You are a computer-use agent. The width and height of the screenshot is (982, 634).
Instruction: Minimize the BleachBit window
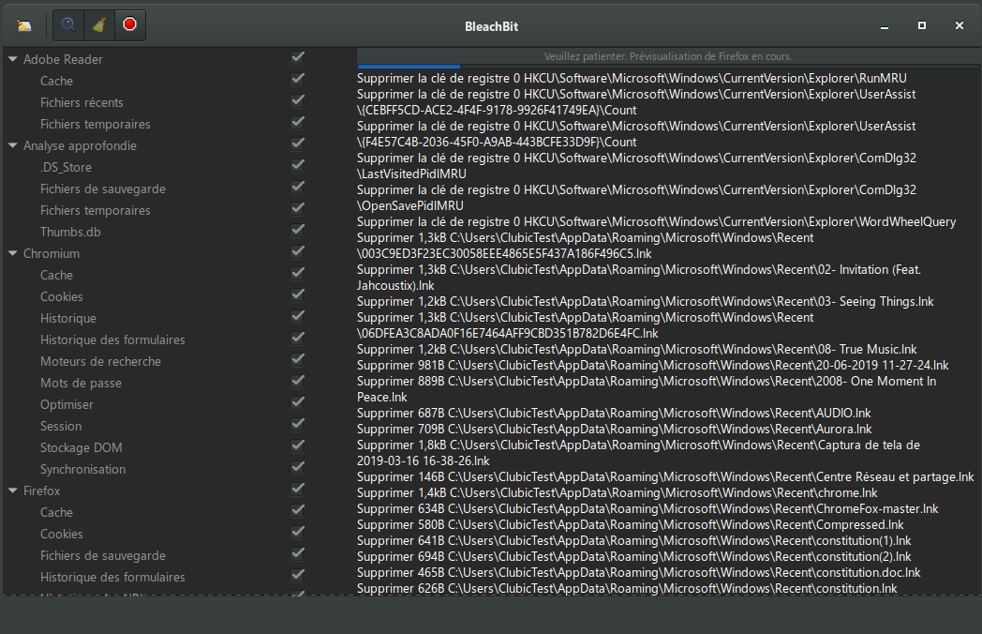click(884, 25)
